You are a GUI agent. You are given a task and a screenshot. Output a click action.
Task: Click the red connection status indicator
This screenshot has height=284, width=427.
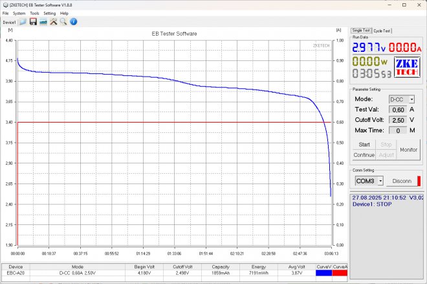[x=419, y=181]
